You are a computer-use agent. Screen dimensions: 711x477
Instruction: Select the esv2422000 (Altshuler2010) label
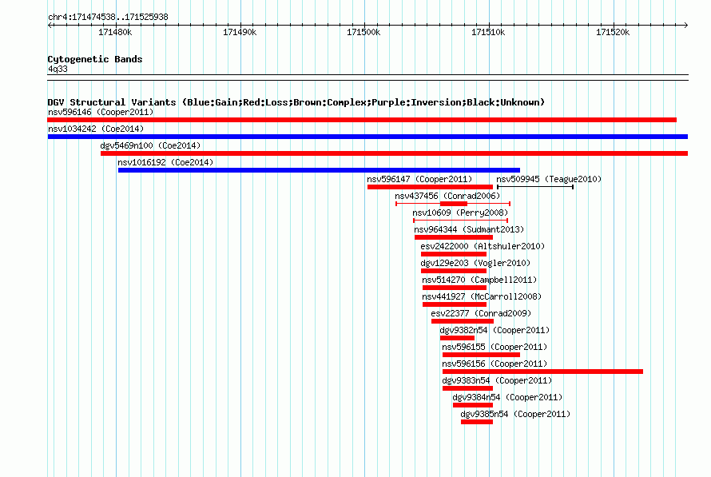483,246
